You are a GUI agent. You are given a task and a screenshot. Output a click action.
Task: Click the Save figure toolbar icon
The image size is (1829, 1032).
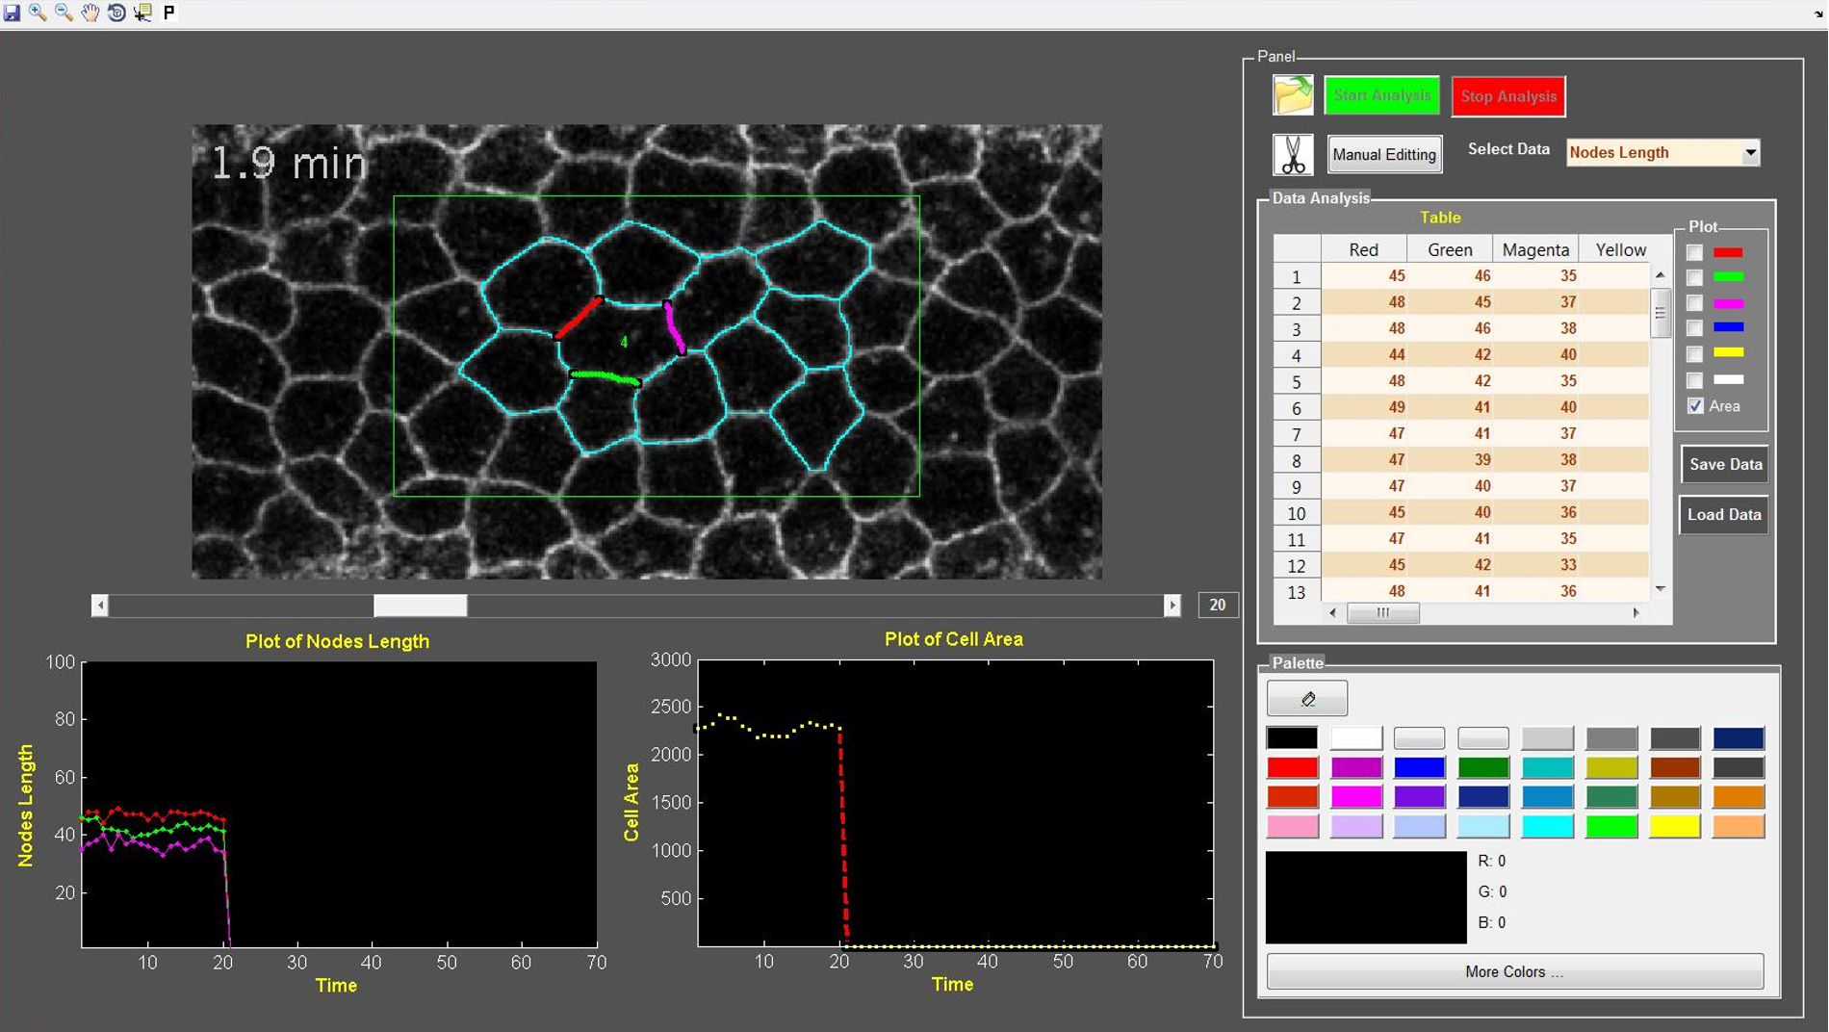12,13
